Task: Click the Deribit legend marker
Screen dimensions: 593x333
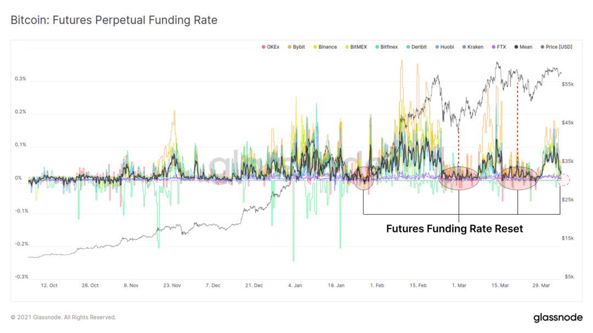Action: [x=408, y=47]
